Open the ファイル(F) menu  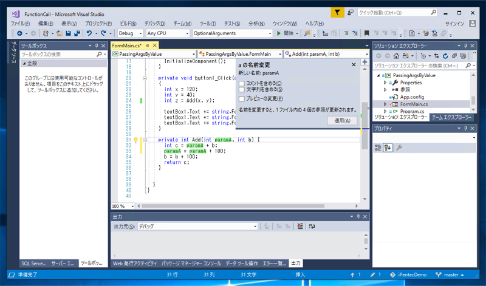click(21, 24)
